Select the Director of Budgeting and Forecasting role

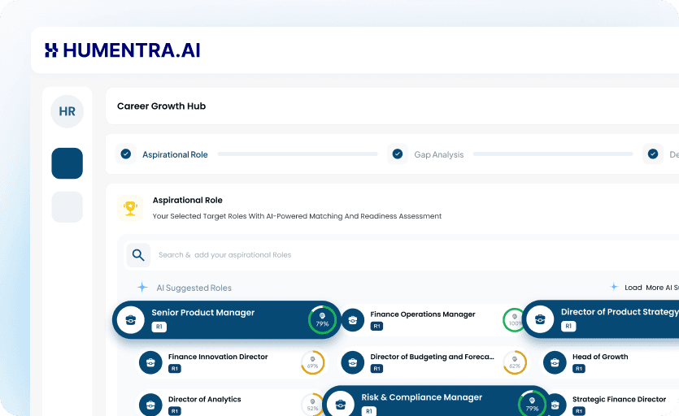(434, 362)
